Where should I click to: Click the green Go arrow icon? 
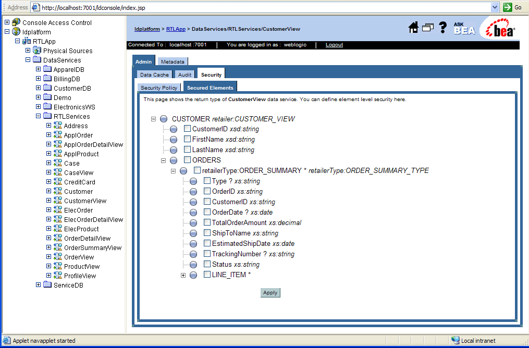pos(508,7)
